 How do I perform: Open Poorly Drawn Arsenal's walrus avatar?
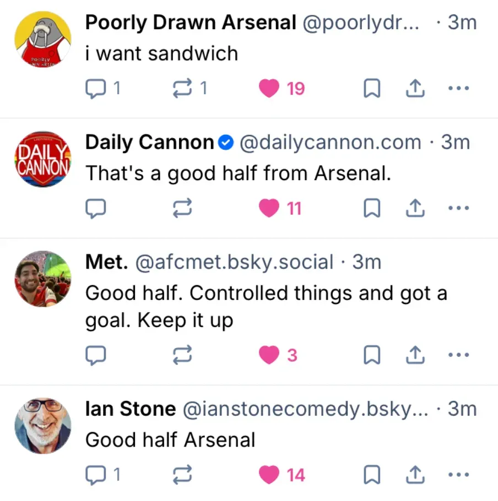point(43,39)
